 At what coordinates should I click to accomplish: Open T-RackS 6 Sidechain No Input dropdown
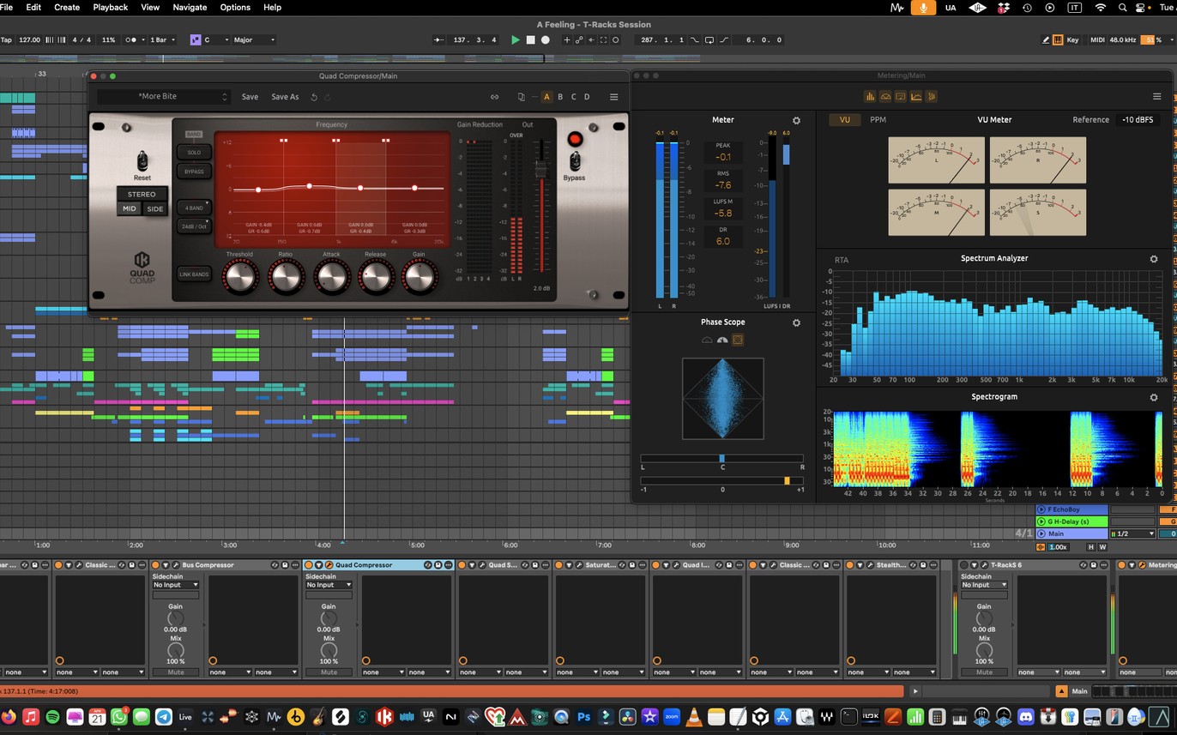(x=984, y=585)
